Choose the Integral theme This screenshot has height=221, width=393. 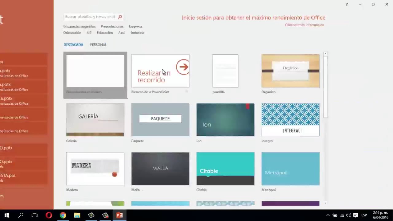tap(290, 120)
